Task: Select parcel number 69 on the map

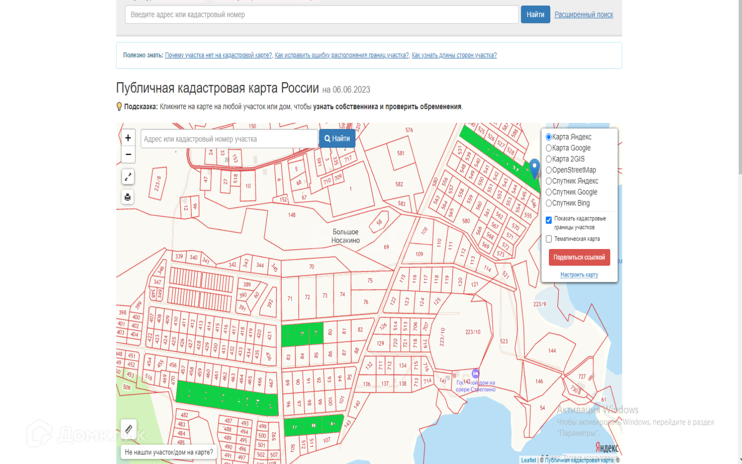Action: tap(386, 247)
